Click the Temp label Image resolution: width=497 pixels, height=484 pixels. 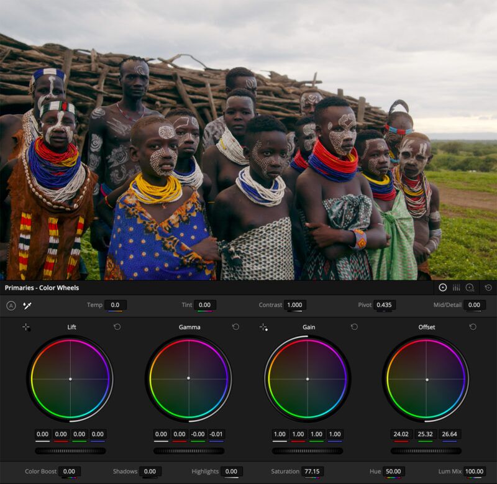click(94, 305)
